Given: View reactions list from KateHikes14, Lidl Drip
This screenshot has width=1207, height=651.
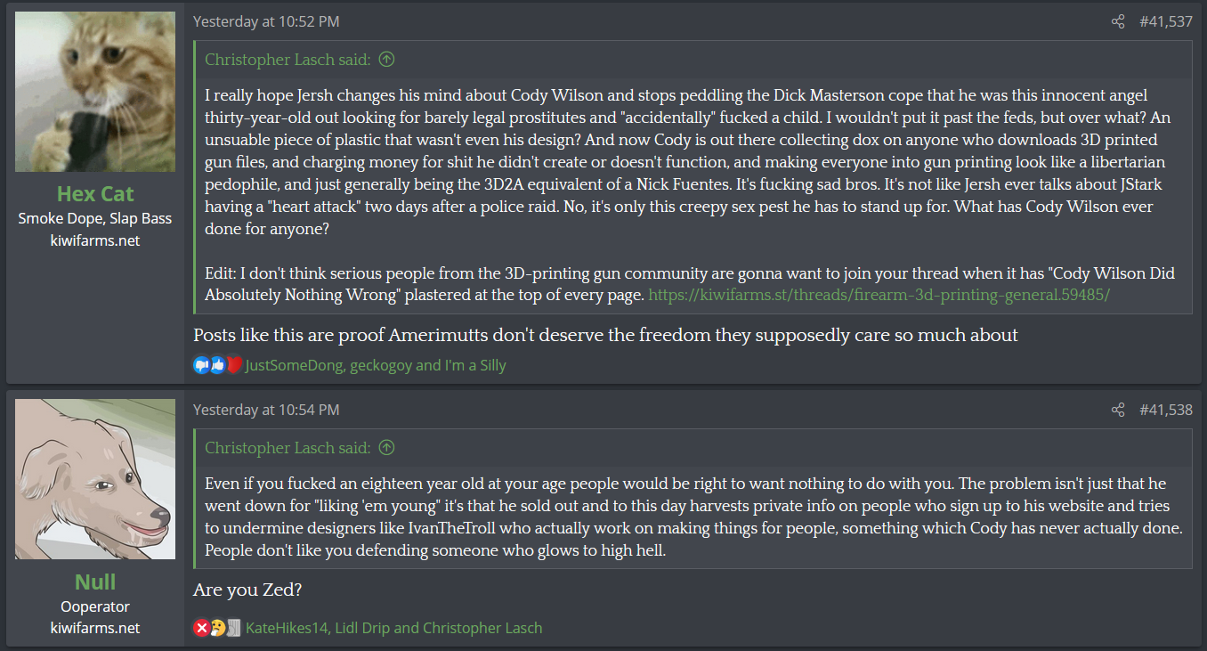Looking at the screenshot, I should [x=393, y=628].
